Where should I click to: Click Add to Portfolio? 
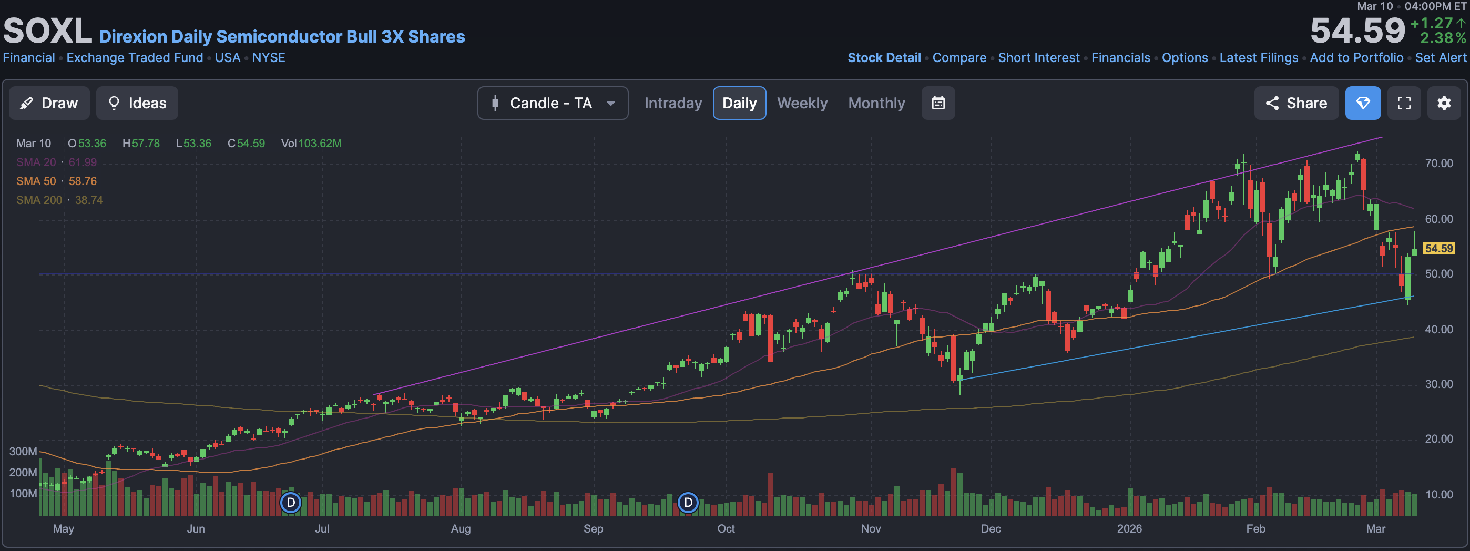pos(1356,58)
